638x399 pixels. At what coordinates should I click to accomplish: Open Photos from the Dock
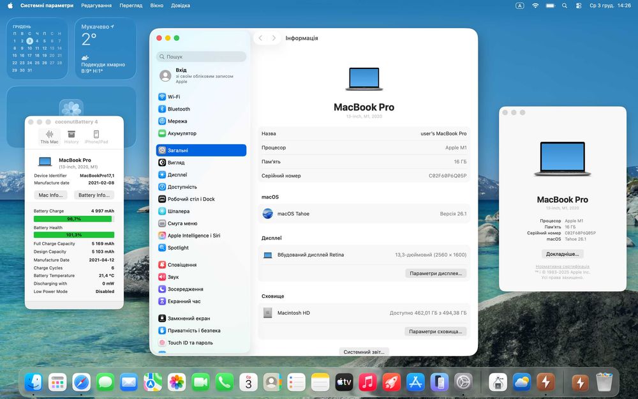click(177, 382)
